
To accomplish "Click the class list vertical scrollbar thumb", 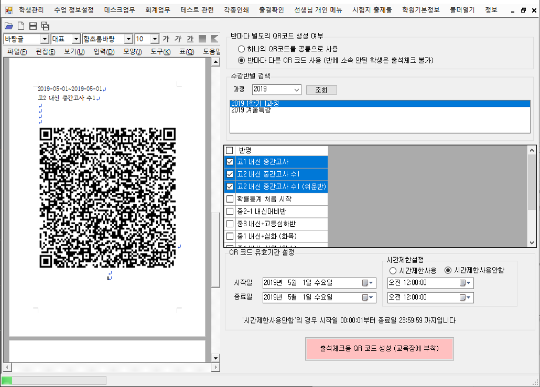I will point(532,182).
